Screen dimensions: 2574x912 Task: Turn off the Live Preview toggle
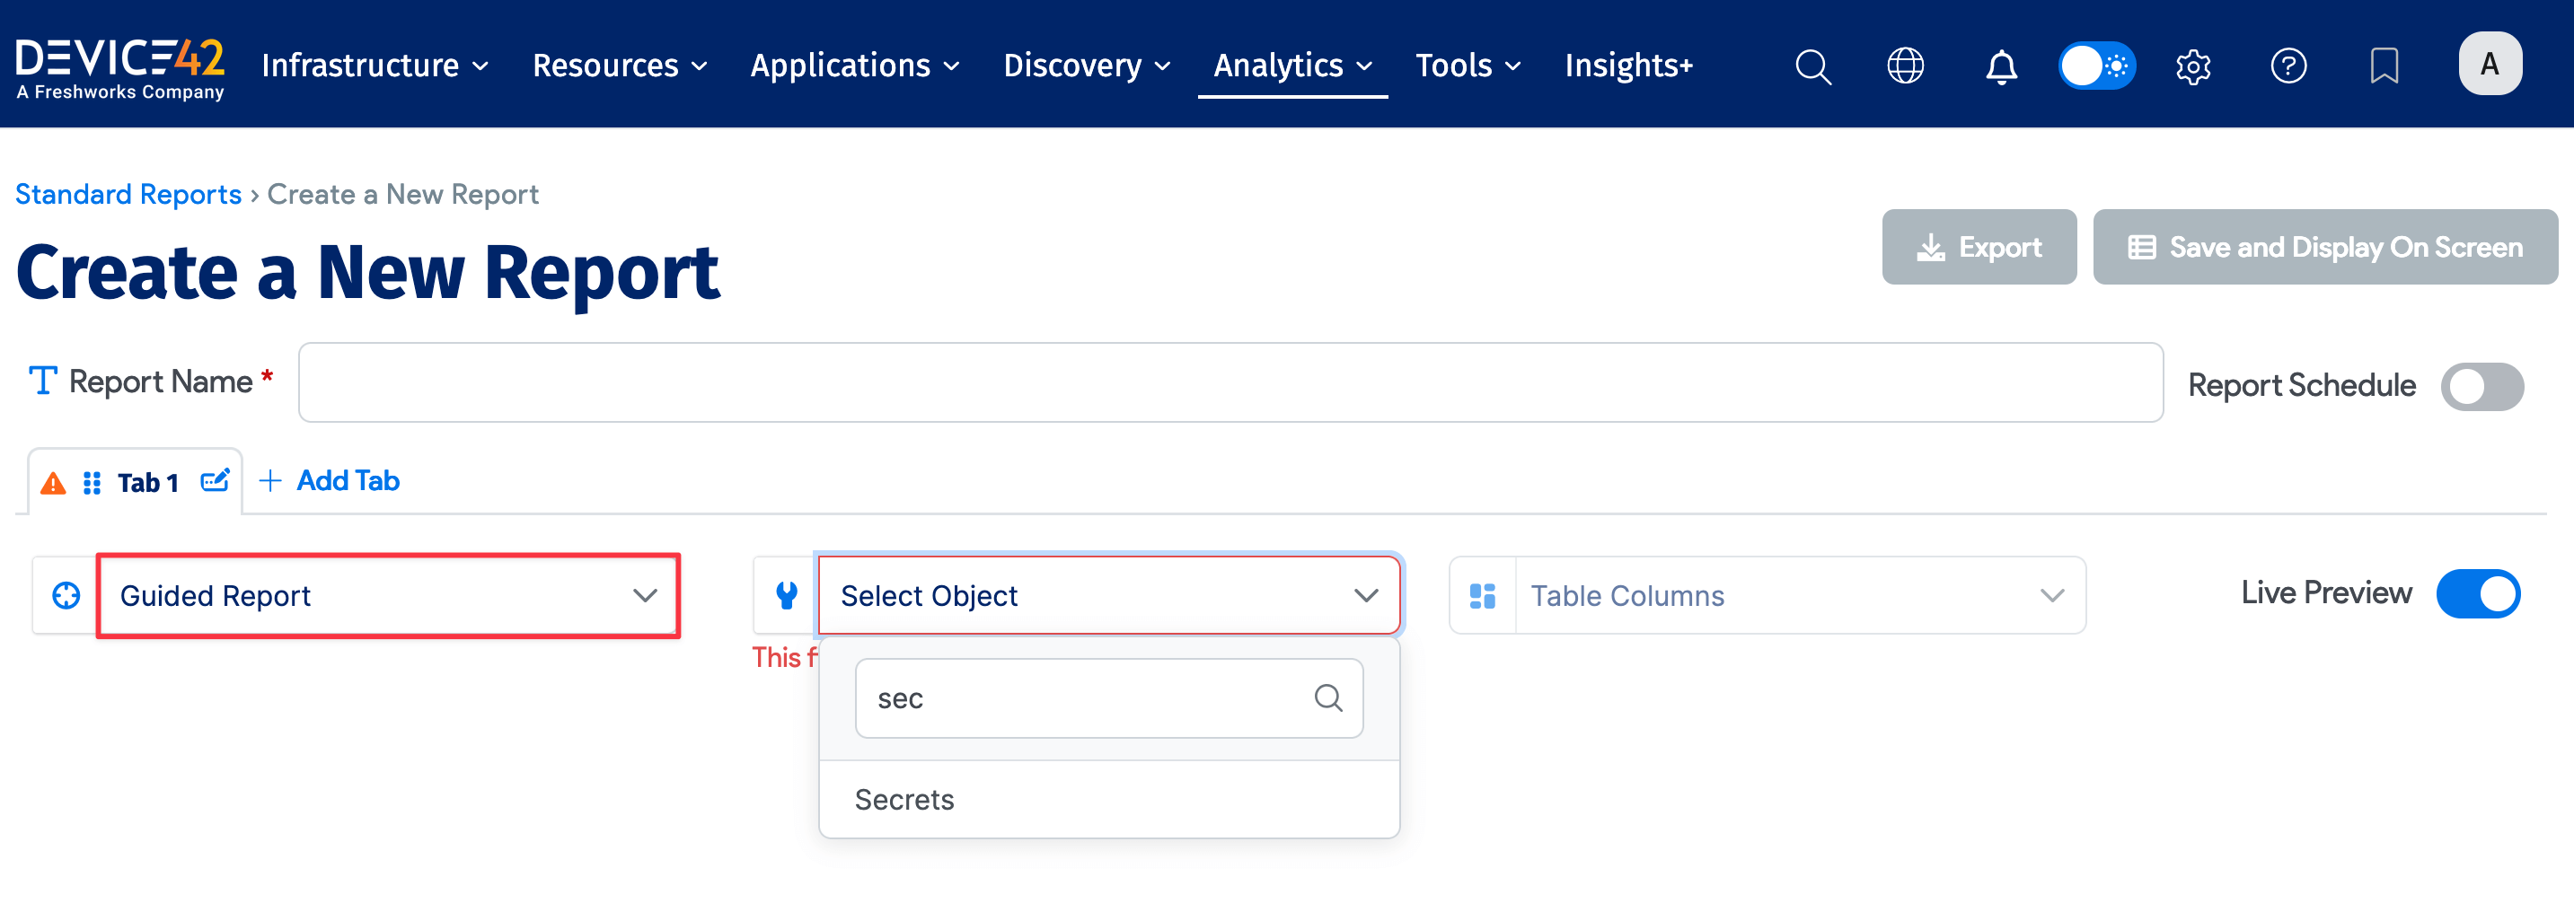click(2477, 593)
